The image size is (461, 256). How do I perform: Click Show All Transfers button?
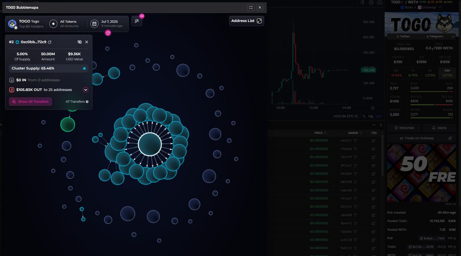[x=30, y=101]
